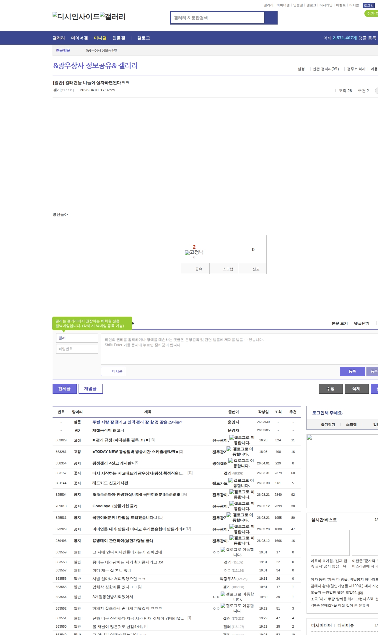378x635 pixels.
Task: Open gallog icon next to 전두광7
Action: (x=229, y=515)
